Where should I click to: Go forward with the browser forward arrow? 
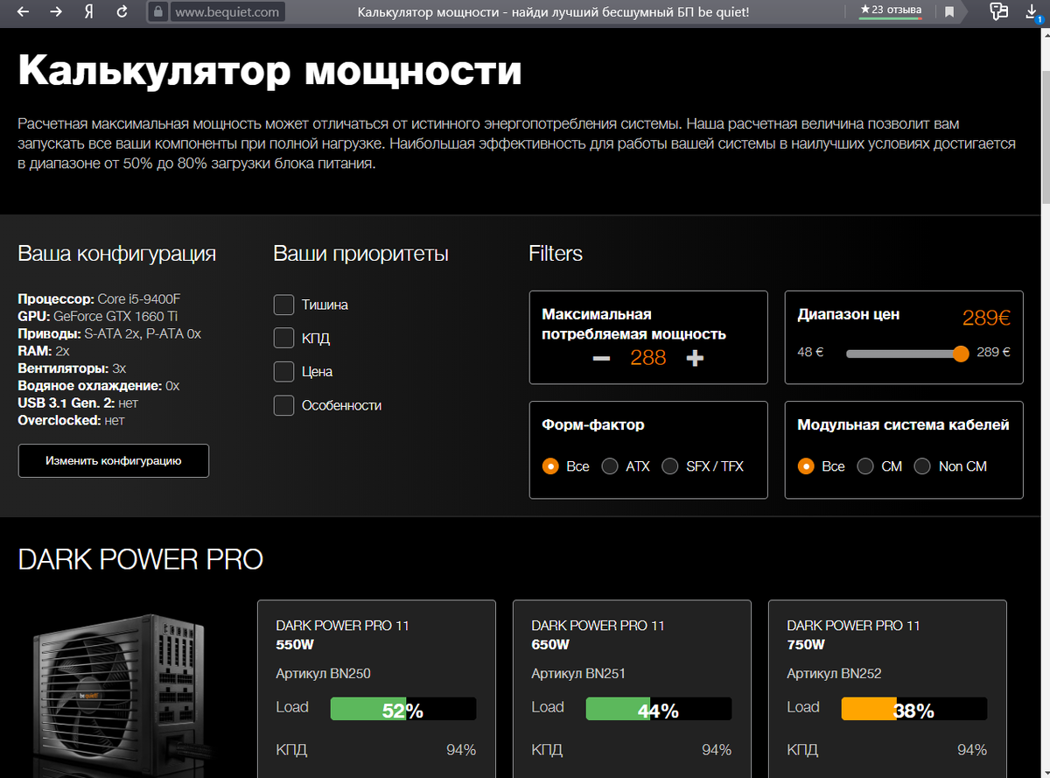(x=56, y=11)
